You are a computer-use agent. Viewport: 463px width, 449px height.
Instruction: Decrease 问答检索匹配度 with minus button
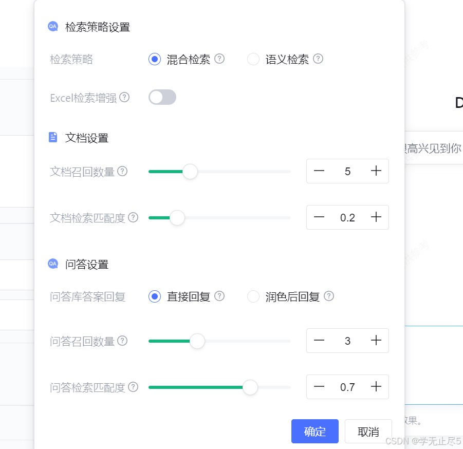tap(319, 387)
